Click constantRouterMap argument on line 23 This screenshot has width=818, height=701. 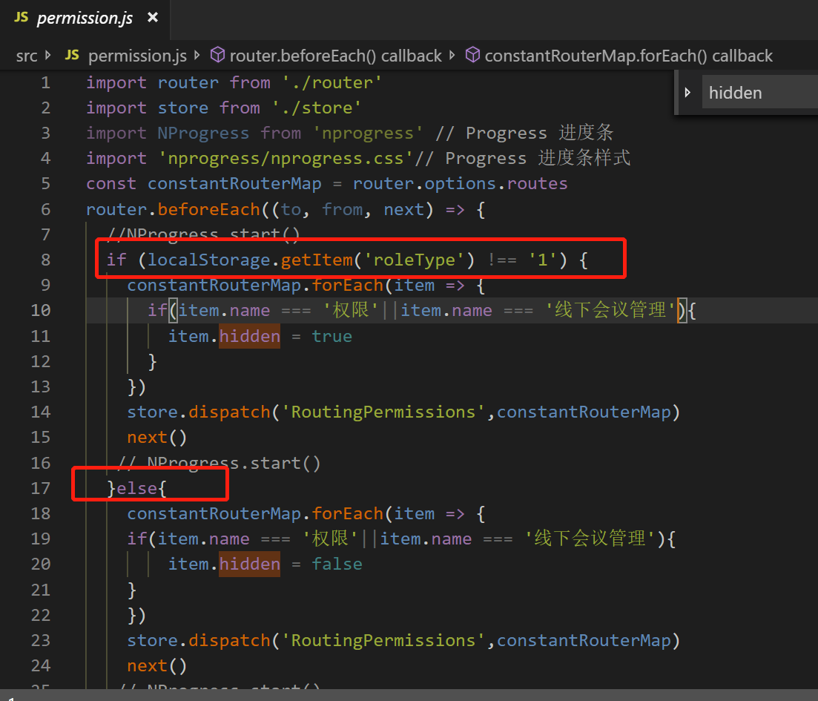tap(584, 640)
